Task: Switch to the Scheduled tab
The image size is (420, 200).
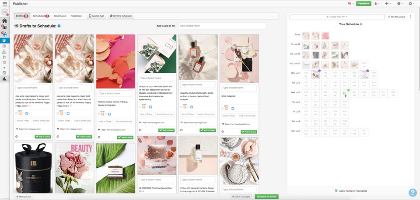Action: [41, 16]
